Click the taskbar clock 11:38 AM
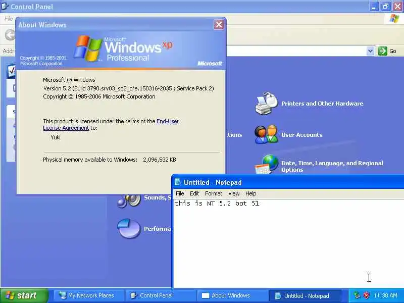This screenshot has width=404, height=303. point(385,295)
